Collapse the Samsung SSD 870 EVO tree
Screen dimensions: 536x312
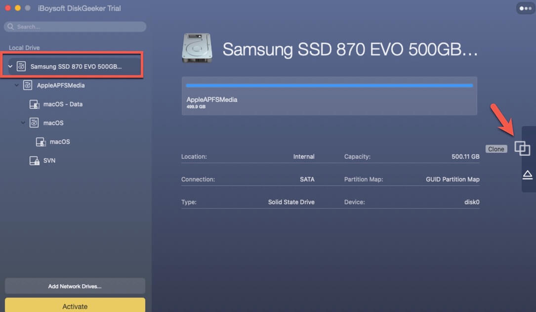pyautogui.click(x=10, y=66)
